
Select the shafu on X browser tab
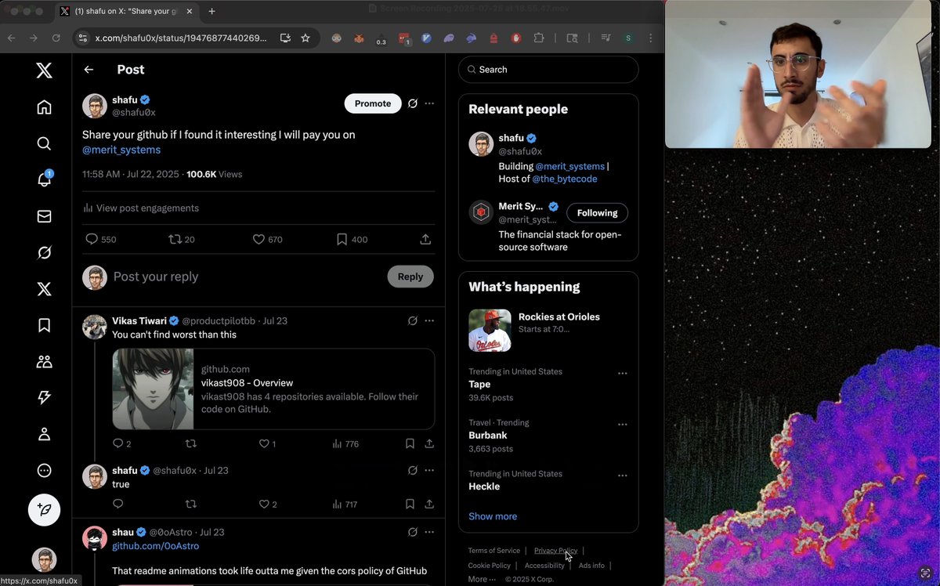125,12
